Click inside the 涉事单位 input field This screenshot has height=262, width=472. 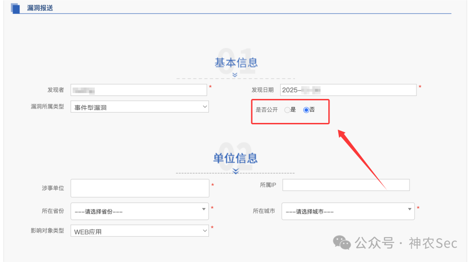140,188
